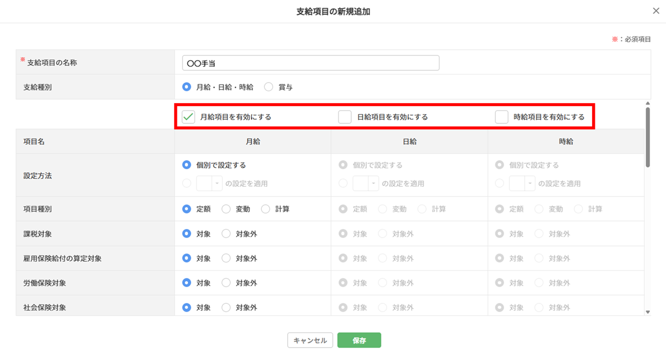Click the キャンセル button
The width and height of the screenshot is (666, 357).
[x=310, y=340]
